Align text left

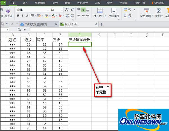[x=79, y=16]
